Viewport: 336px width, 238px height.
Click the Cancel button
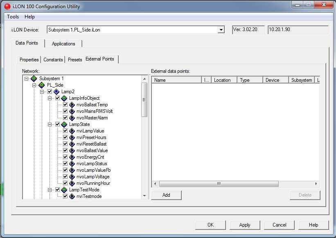[x=279, y=225]
